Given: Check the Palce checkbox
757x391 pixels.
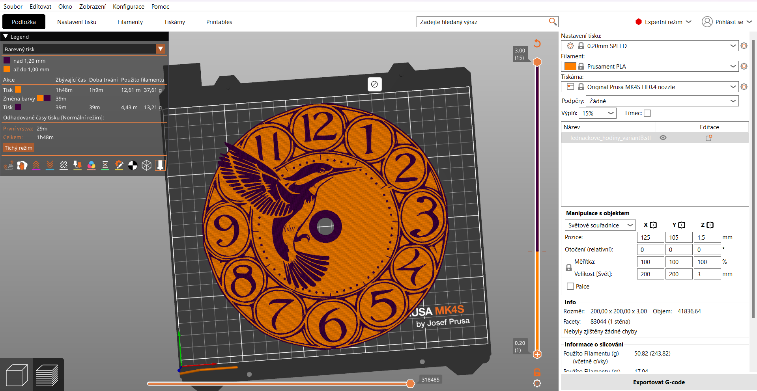Looking at the screenshot, I should click(x=570, y=287).
